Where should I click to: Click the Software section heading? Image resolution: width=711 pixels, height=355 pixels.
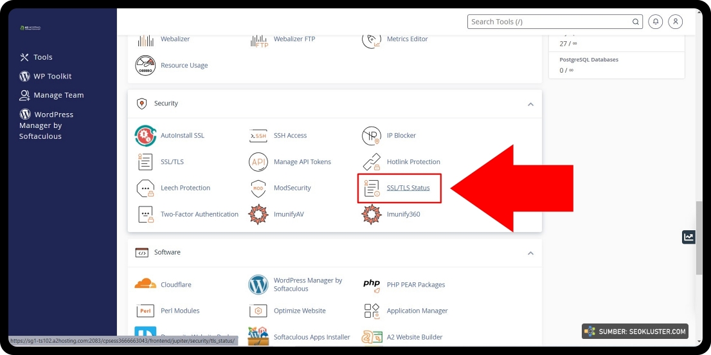(167, 252)
